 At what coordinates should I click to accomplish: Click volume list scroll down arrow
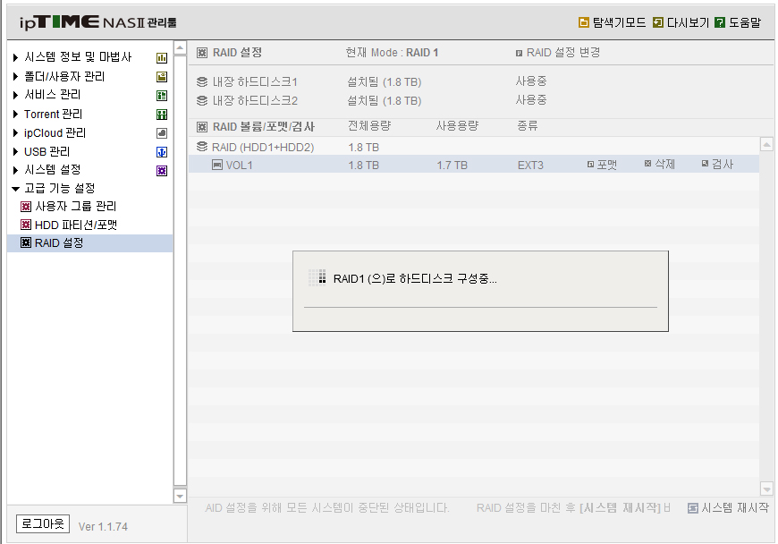click(766, 489)
